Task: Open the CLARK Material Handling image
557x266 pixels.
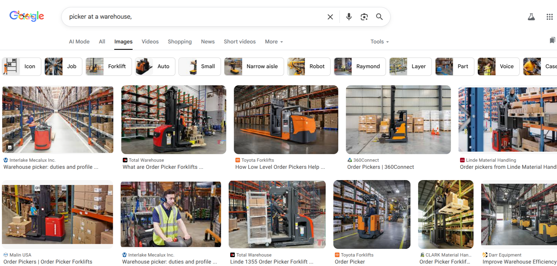Action: tap(446, 214)
